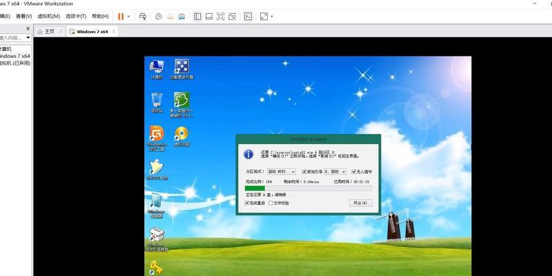Click the revert to snapshot icon
This screenshot has width=552, height=276.
[170, 16]
